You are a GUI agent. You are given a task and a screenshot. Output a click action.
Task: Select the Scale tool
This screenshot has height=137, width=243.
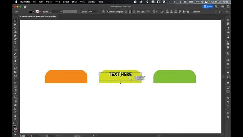click(15, 68)
